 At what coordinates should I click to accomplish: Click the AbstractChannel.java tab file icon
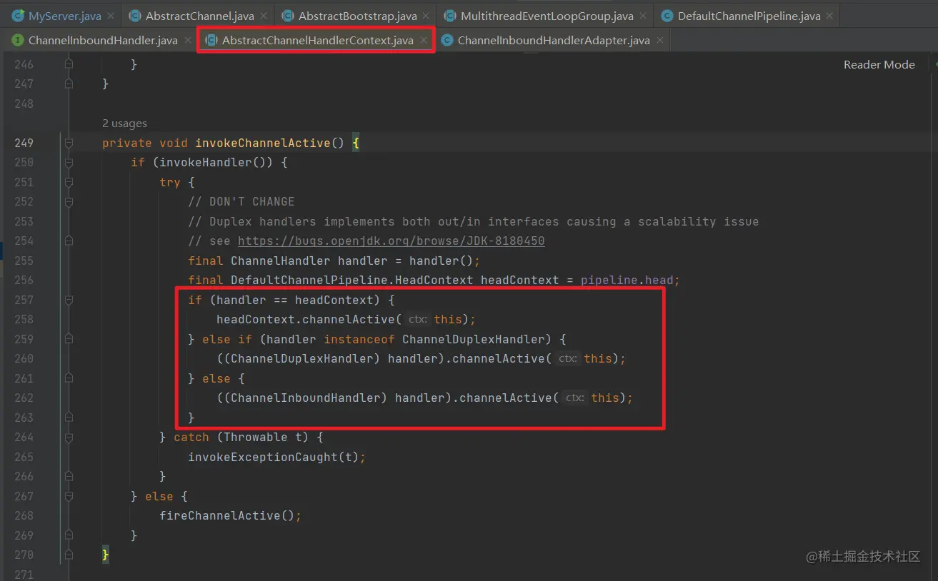click(134, 16)
